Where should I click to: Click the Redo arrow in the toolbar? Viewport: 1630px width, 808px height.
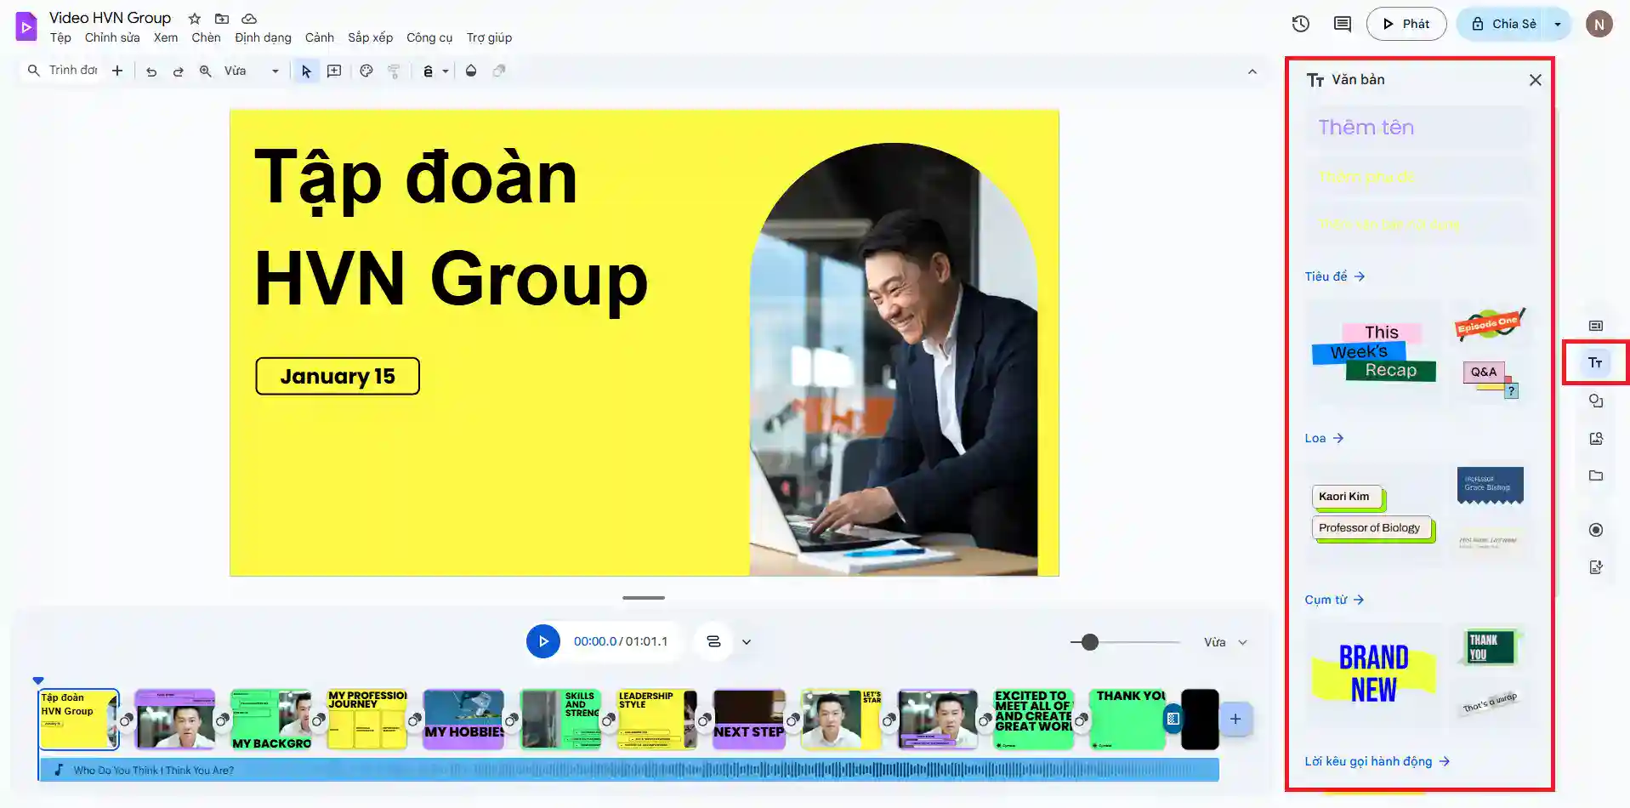click(x=179, y=71)
